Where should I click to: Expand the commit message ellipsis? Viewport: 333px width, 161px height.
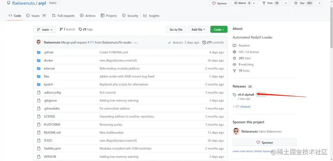[135, 42]
